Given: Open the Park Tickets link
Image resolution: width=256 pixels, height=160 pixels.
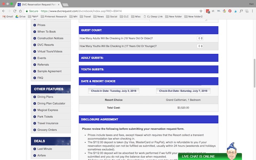Looking at the screenshot, I should [45, 117].
